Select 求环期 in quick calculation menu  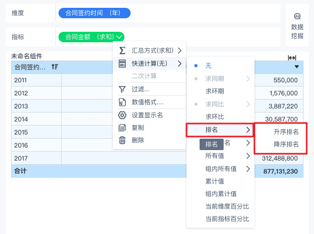215,92
